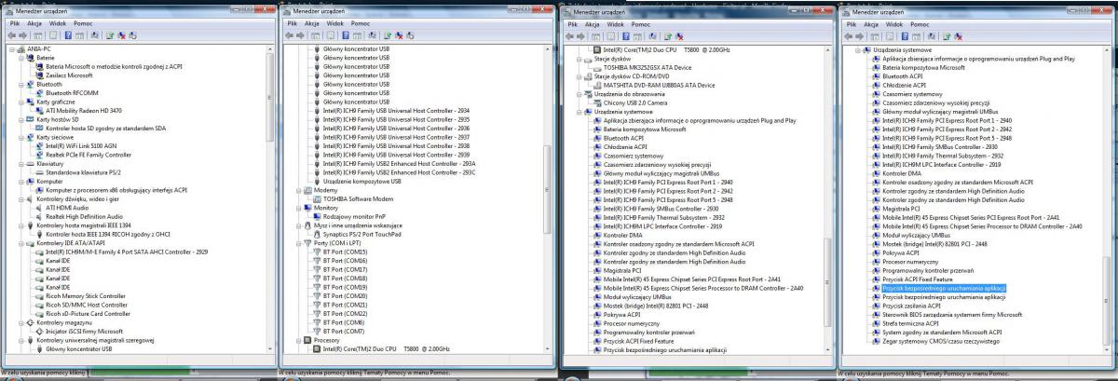Select Intel(R) ICH9 Family USB2 Enhanced Host Controller - 293C
1118x381 pixels.
(x=399, y=172)
